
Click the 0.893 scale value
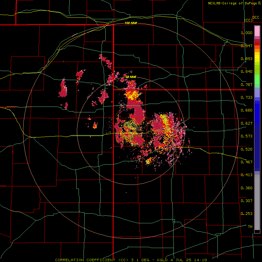coord(247,59)
